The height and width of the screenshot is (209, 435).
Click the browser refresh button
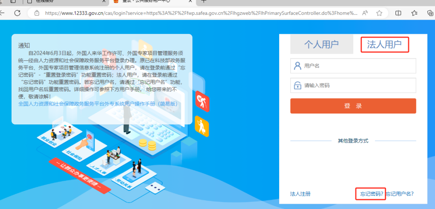[x=17, y=13]
